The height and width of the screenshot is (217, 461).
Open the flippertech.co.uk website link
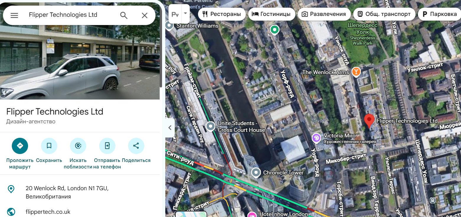[x=48, y=212]
